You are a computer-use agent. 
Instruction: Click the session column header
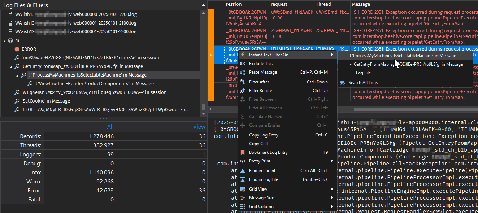246,4
